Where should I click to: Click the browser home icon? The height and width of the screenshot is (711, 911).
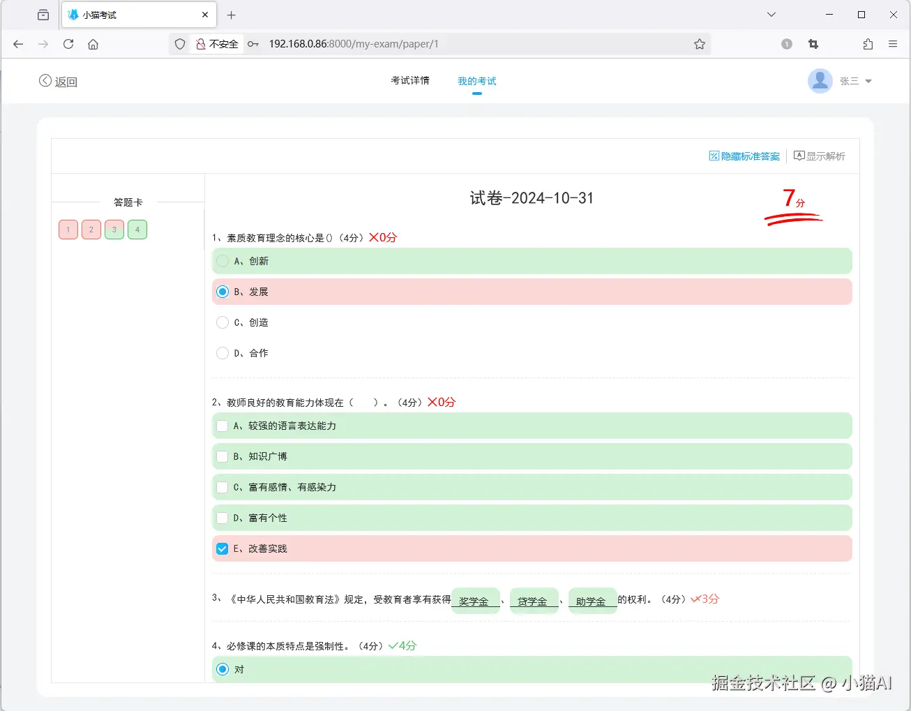(x=93, y=43)
